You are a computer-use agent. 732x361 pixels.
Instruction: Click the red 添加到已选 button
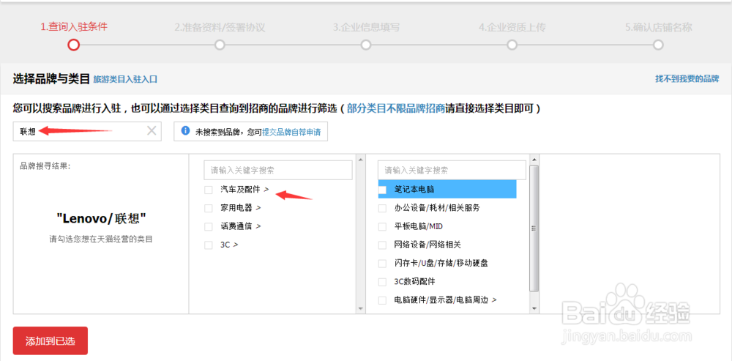[51, 340]
